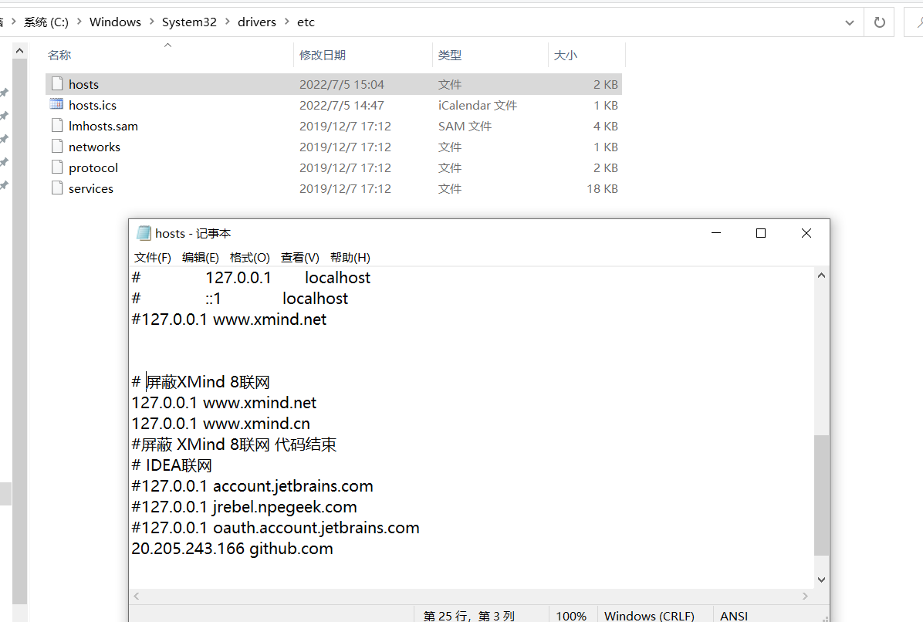Expand the chevron after 系统 (C:) in breadcrumb
This screenshot has height=622, width=923.
(x=79, y=22)
